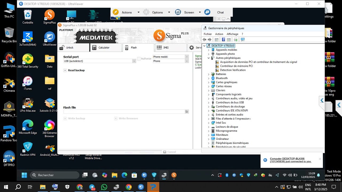Select Contrôleur de mémoire PCI device
Viewport: 342px width, 192px height.
(236, 66)
